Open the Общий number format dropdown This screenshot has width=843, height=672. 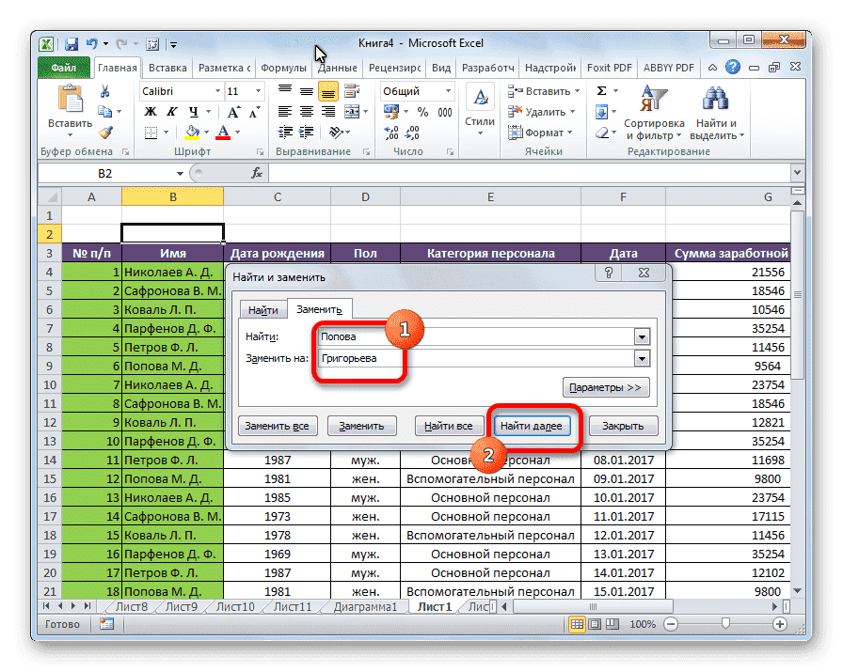click(448, 91)
